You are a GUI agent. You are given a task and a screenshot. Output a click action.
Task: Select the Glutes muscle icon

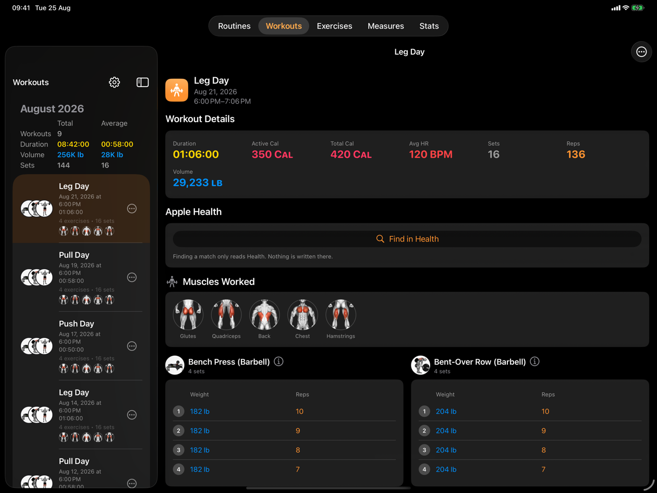[x=188, y=315]
